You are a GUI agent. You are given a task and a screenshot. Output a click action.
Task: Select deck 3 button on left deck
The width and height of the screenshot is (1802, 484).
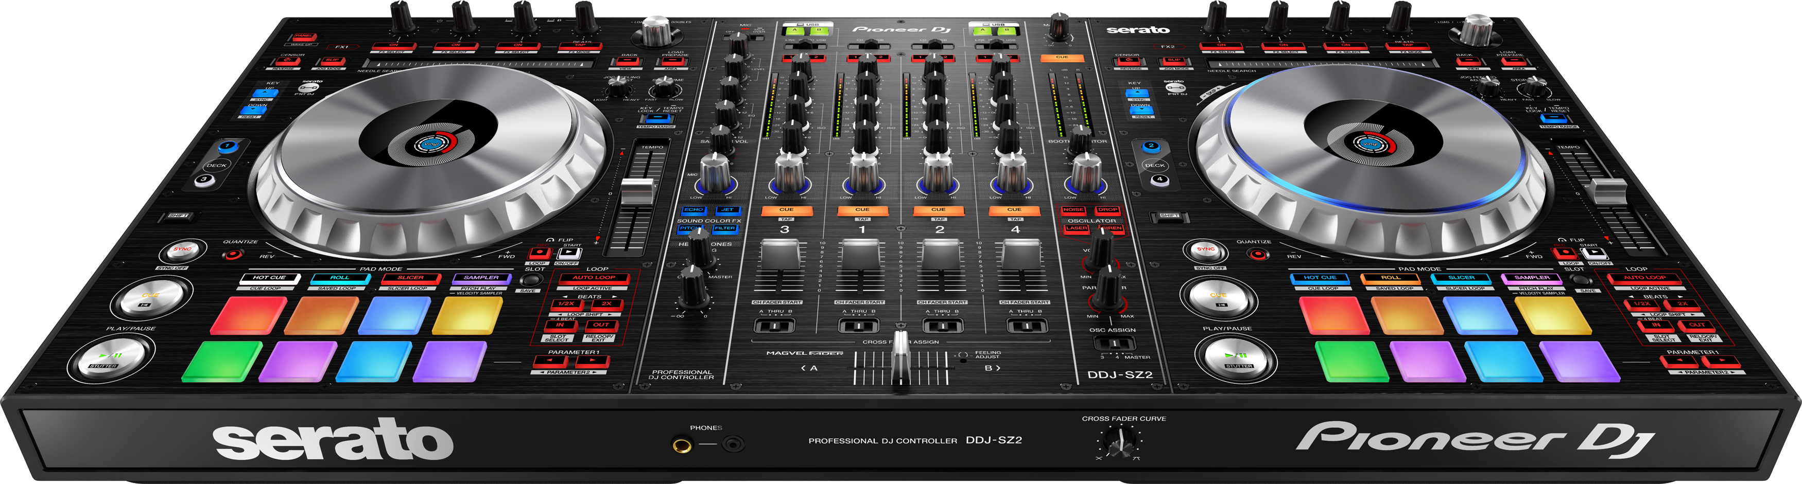coord(203,180)
